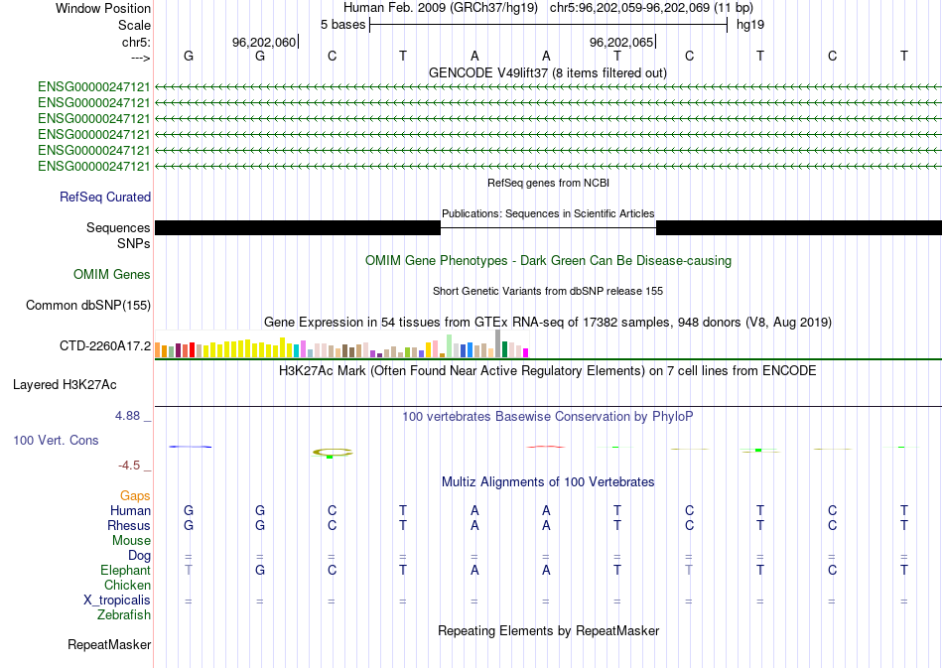943x668 pixels.
Task: Click the Elephant species row label
Action: tap(125, 570)
